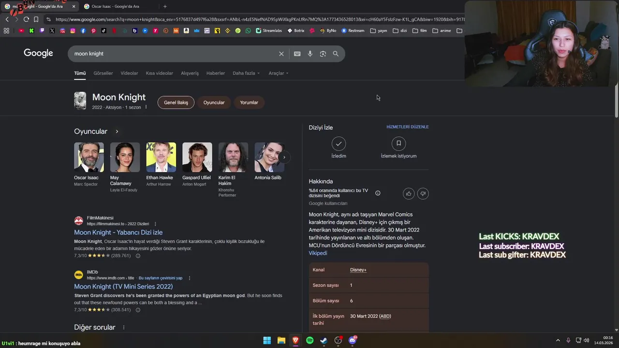This screenshot has height=348, width=619.
Task: Open the YouTube bookmark icon
Action: (x=21, y=30)
